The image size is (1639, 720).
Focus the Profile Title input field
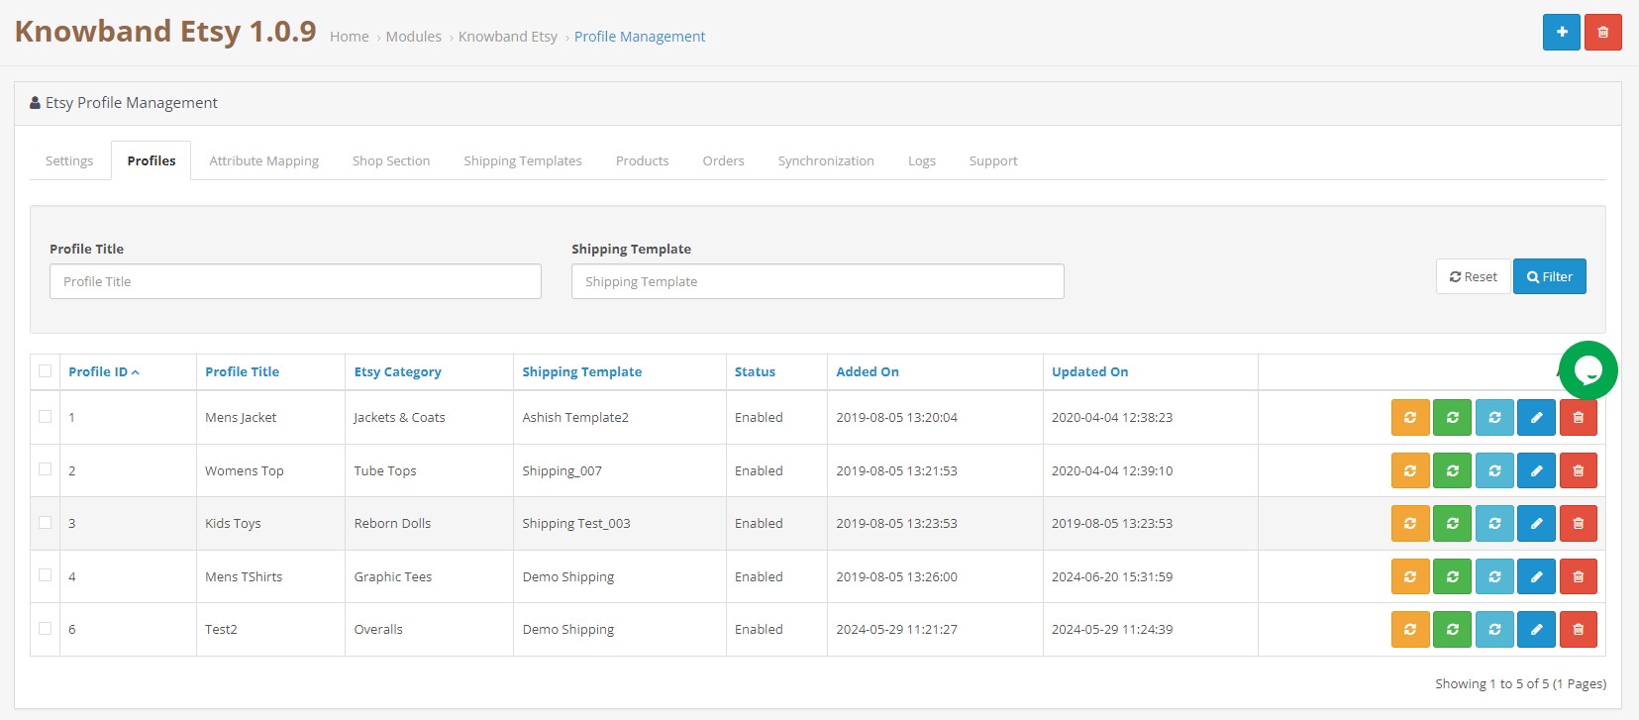pos(295,281)
